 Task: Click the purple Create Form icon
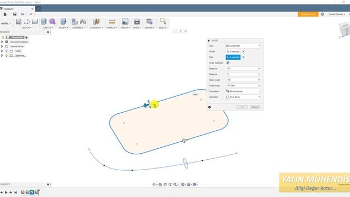(52, 22)
